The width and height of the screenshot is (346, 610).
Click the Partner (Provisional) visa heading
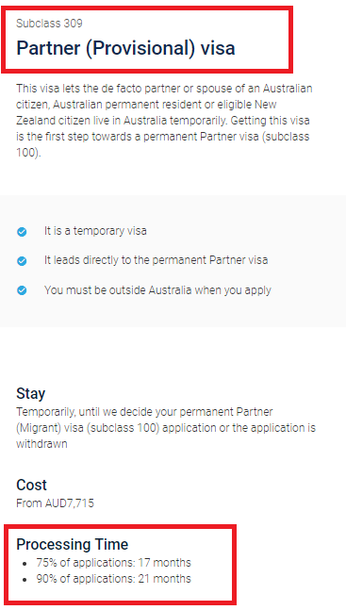pos(125,48)
